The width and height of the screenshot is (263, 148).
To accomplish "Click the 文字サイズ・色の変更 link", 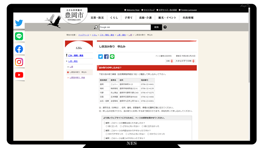I will [168, 10].
